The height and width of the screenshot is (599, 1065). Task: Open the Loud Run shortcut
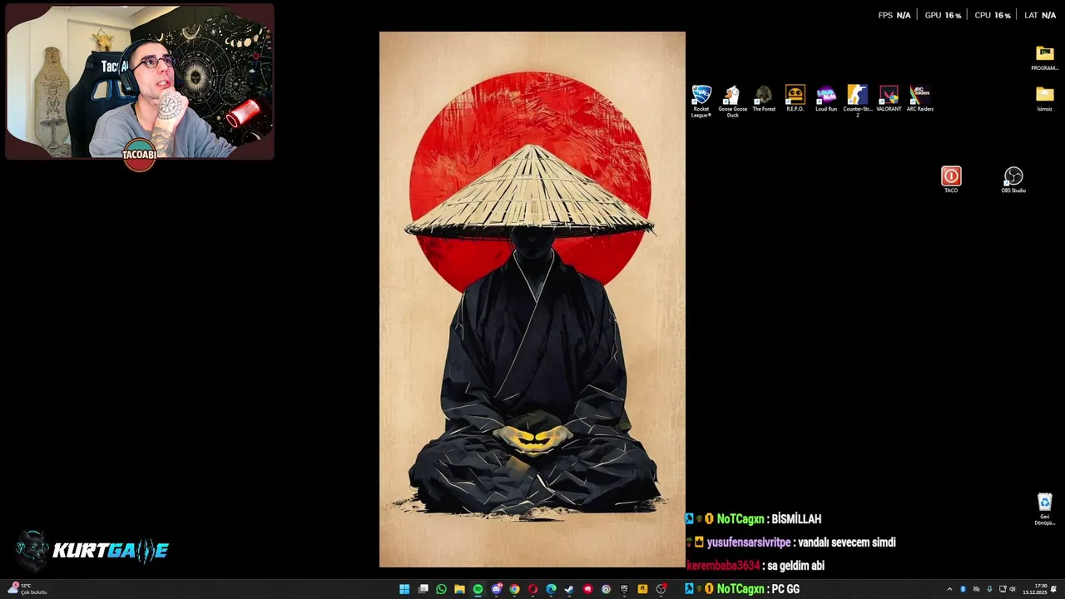pos(826,98)
